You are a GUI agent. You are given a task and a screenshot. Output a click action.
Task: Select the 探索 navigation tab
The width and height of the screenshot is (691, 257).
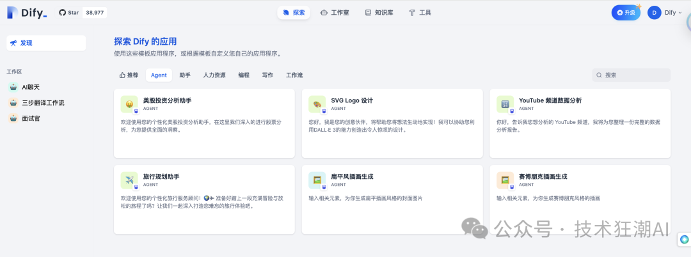click(x=294, y=13)
